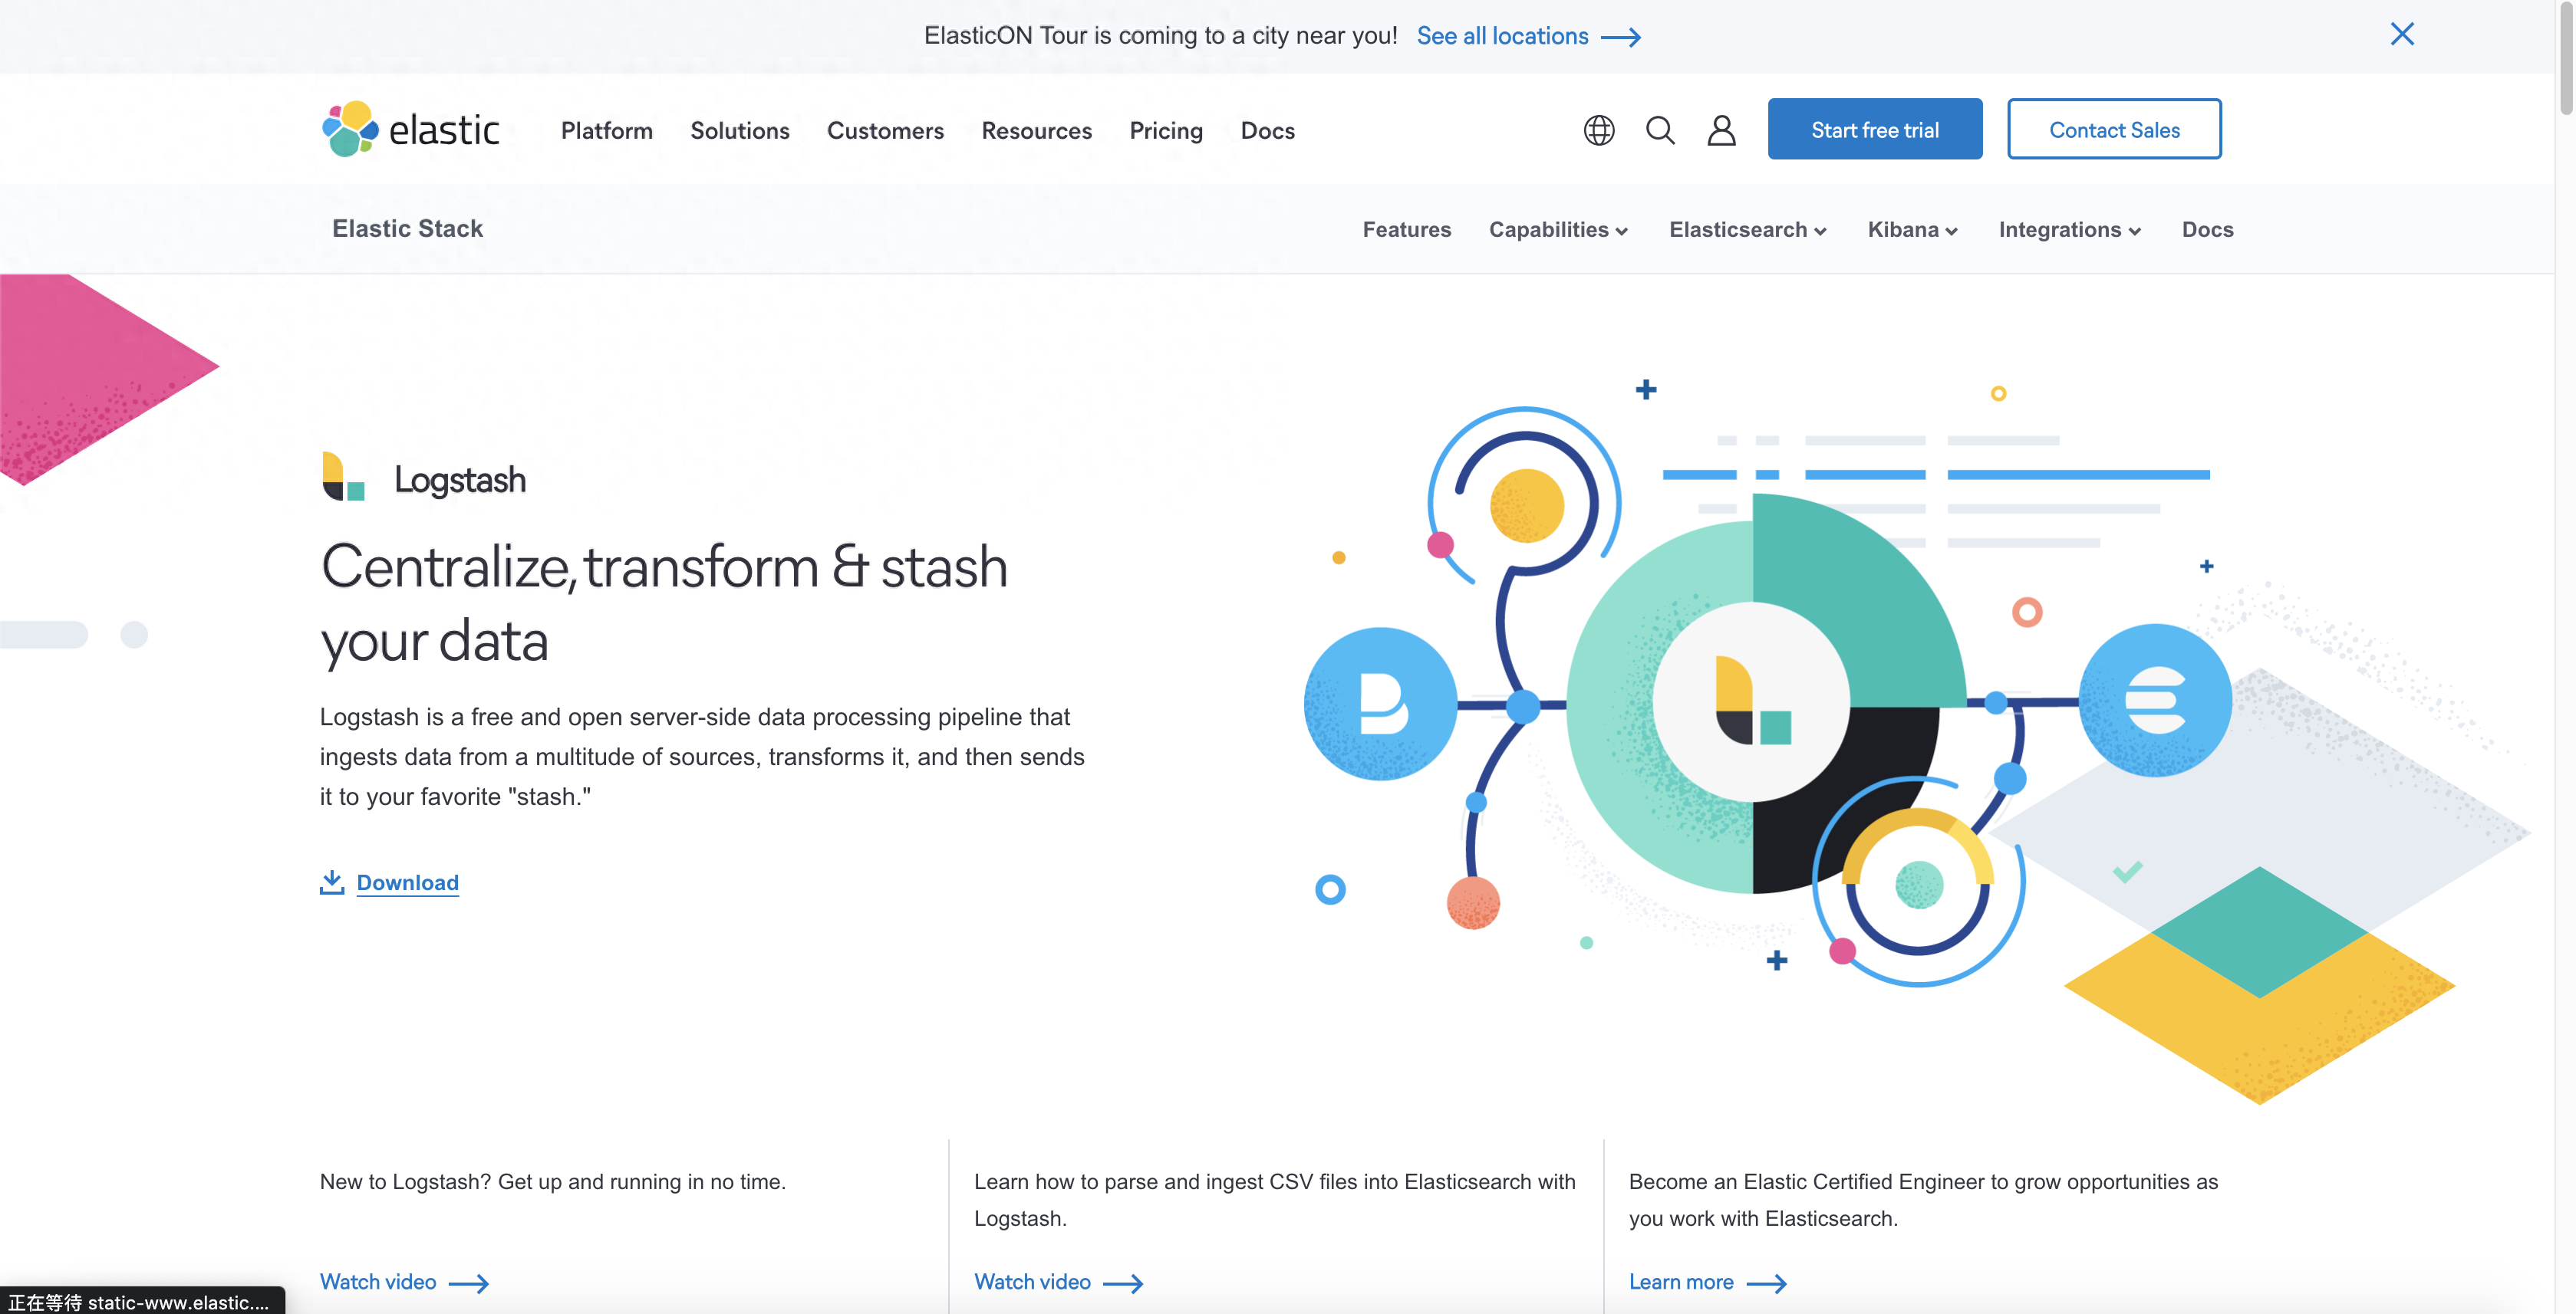The height and width of the screenshot is (1314, 2576).
Task: Close the ElasticON Tour banner
Action: tap(2401, 34)
